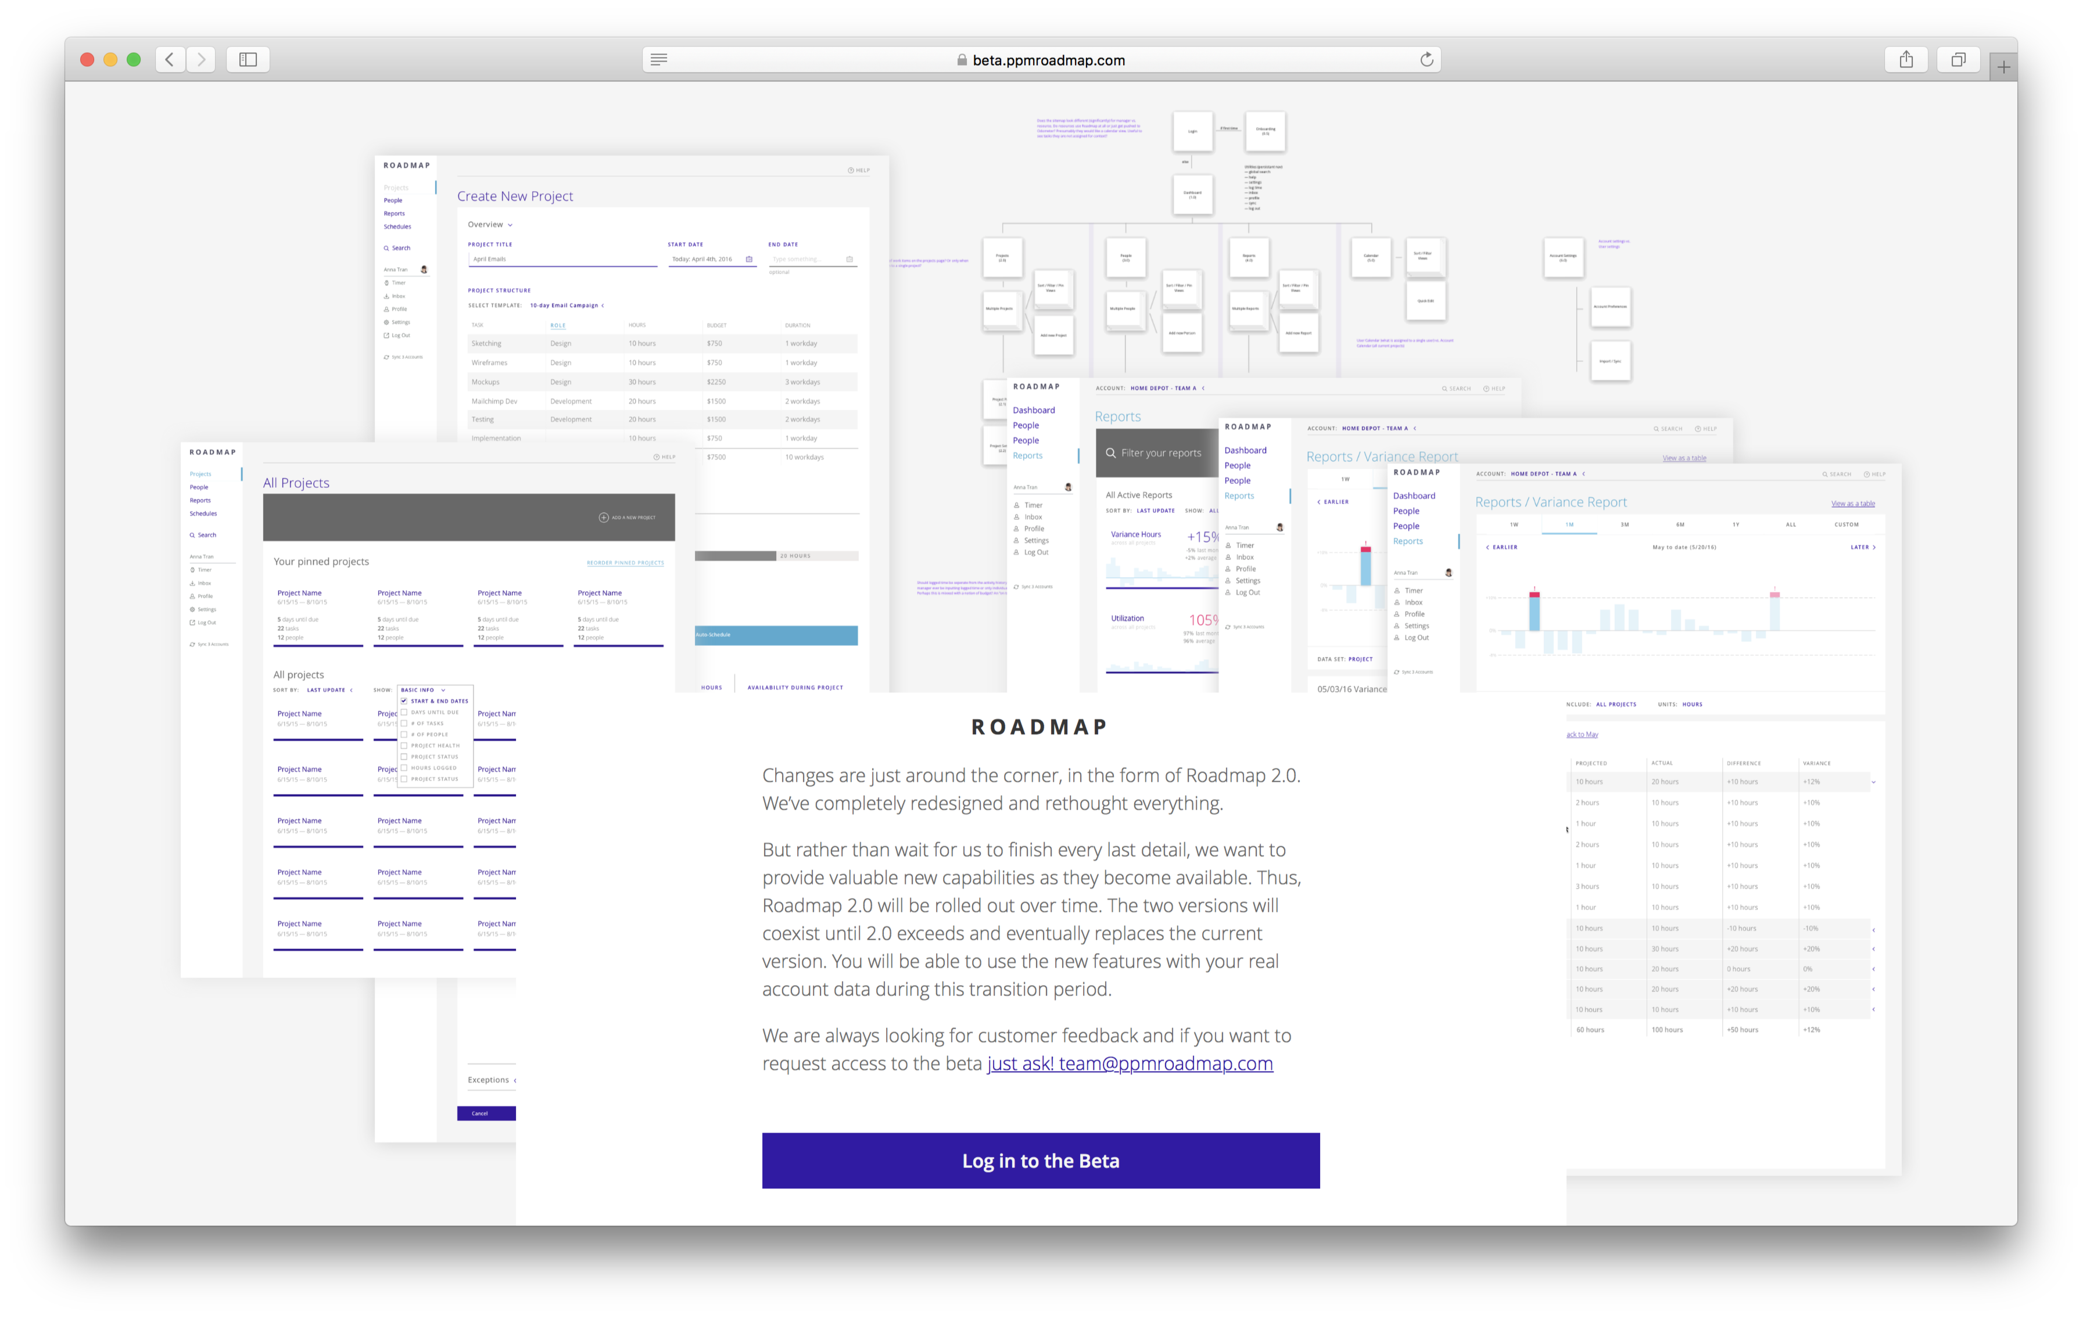Enable the Hours Logged checkbox

point(404,767)
